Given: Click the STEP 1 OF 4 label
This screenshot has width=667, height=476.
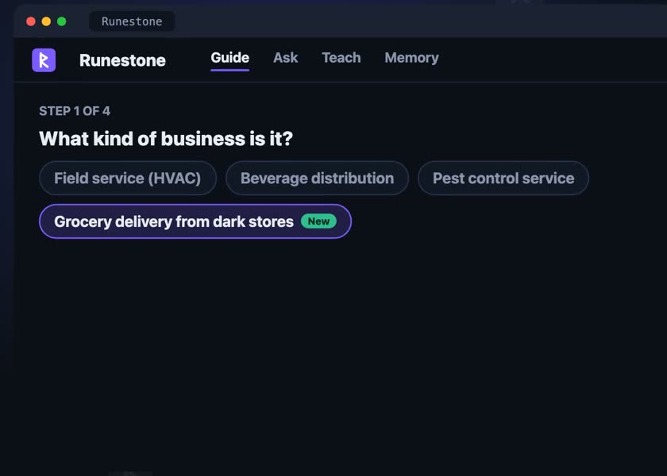Looking at the screenshot, I should (75, 111).
